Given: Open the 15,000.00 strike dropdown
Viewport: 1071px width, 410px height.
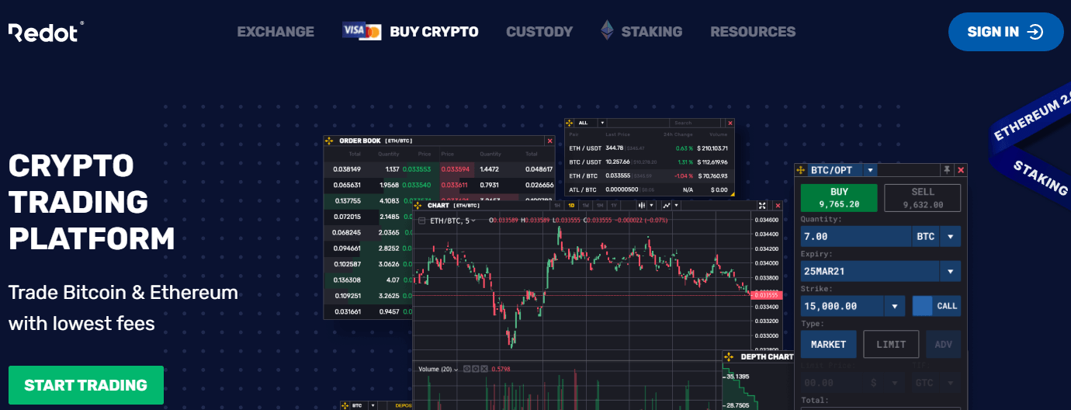Looking at the screenshot, I should (894, 306).
